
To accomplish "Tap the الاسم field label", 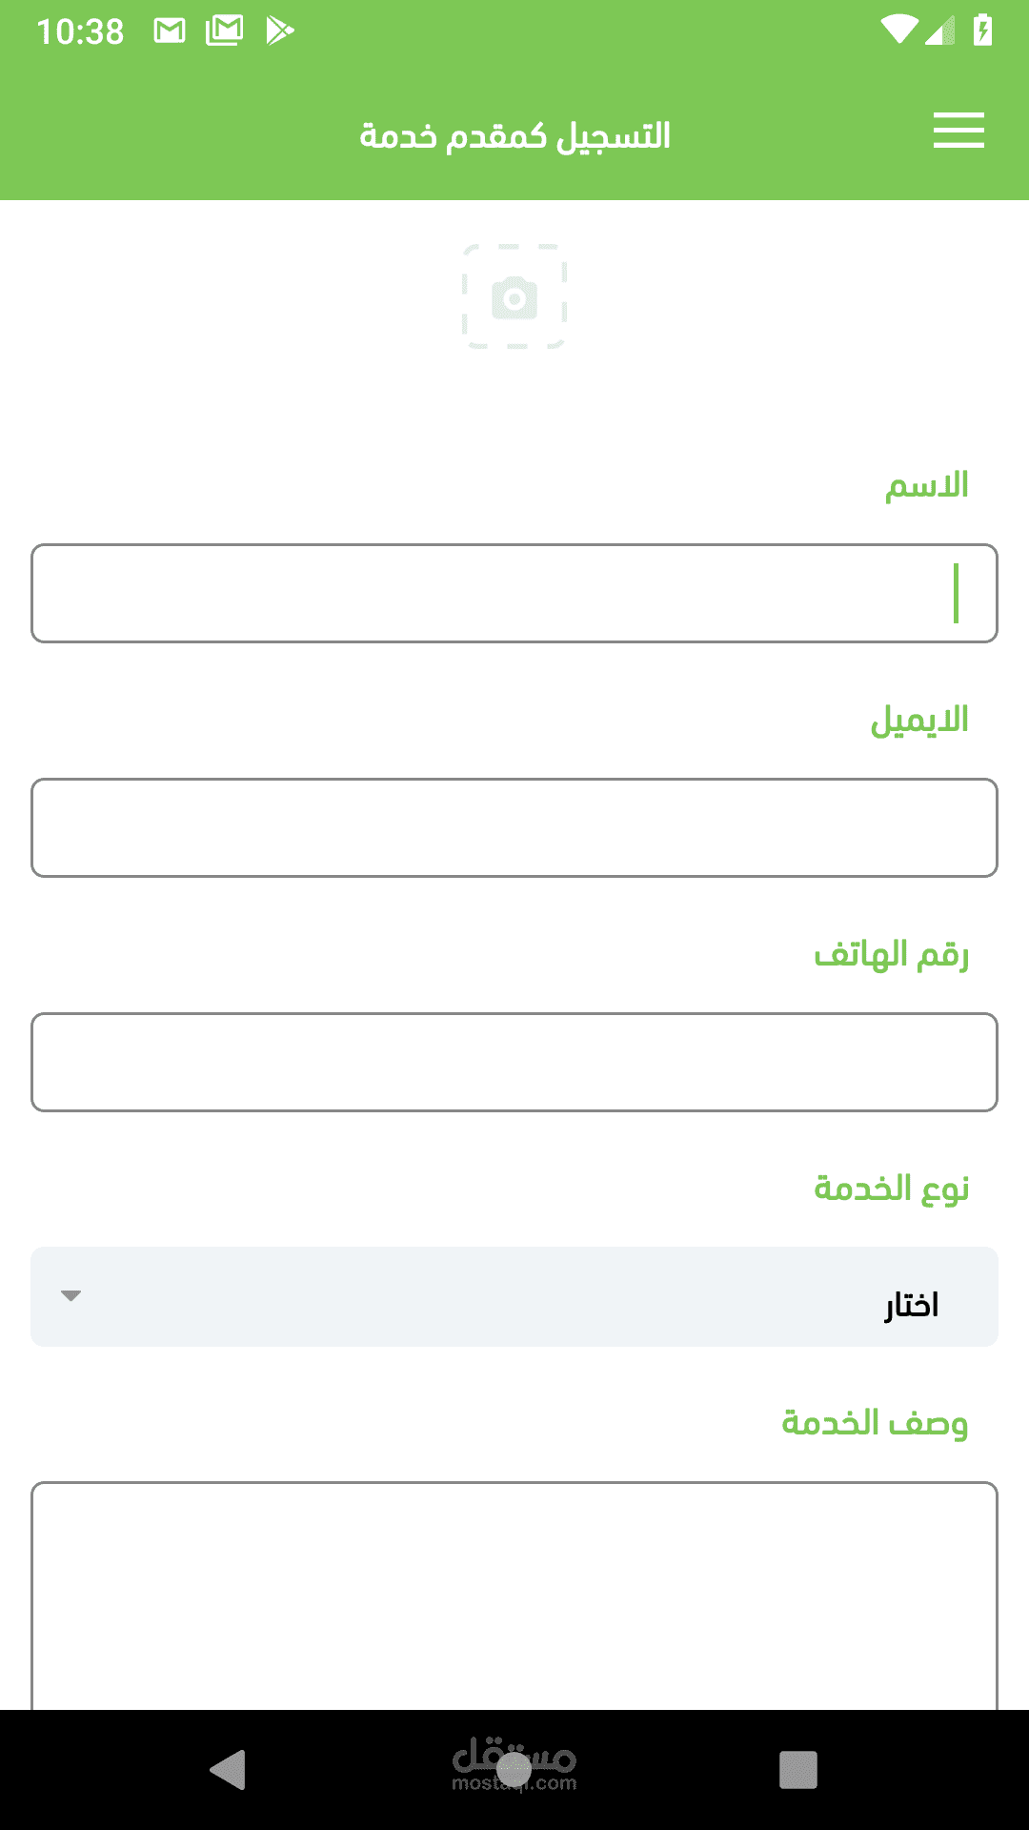I will [x=926, y=486].
